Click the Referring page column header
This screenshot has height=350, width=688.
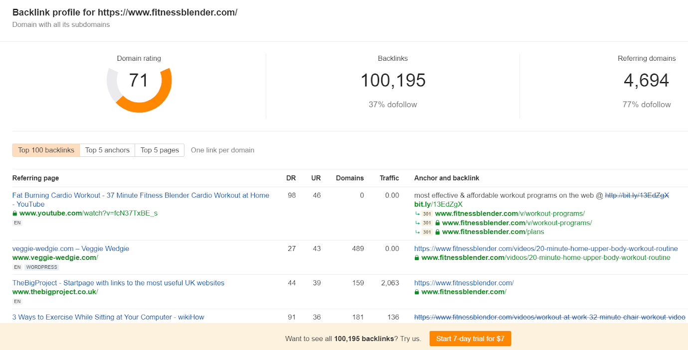point(35,178)
